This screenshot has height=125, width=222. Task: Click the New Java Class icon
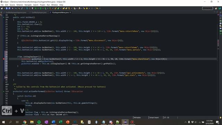(58, 8)
